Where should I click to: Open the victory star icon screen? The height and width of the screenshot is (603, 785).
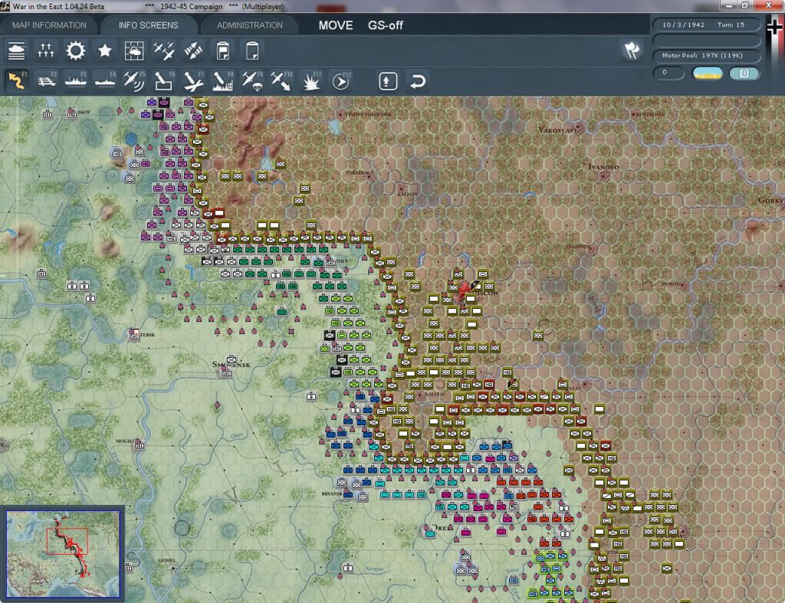[x=104, y=51]
